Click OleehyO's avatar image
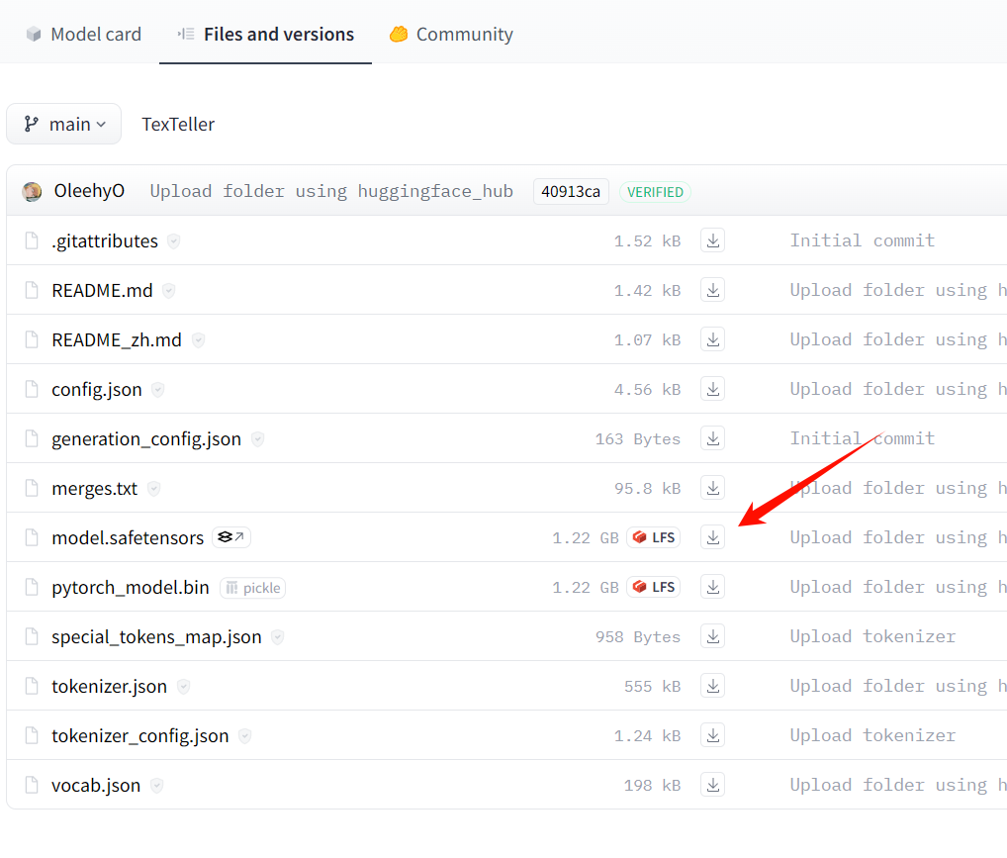This screenshot has height=858, width=1007. pos(32,192)
